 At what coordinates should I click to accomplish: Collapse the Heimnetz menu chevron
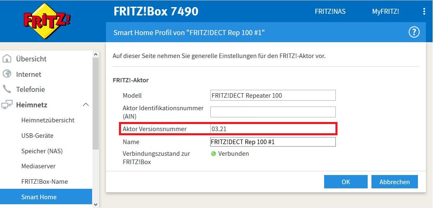pos(85,105)
